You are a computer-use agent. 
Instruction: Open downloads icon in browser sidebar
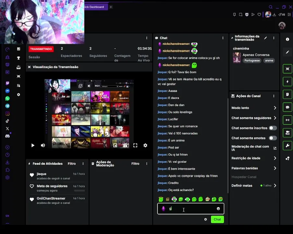coord(7,162)
